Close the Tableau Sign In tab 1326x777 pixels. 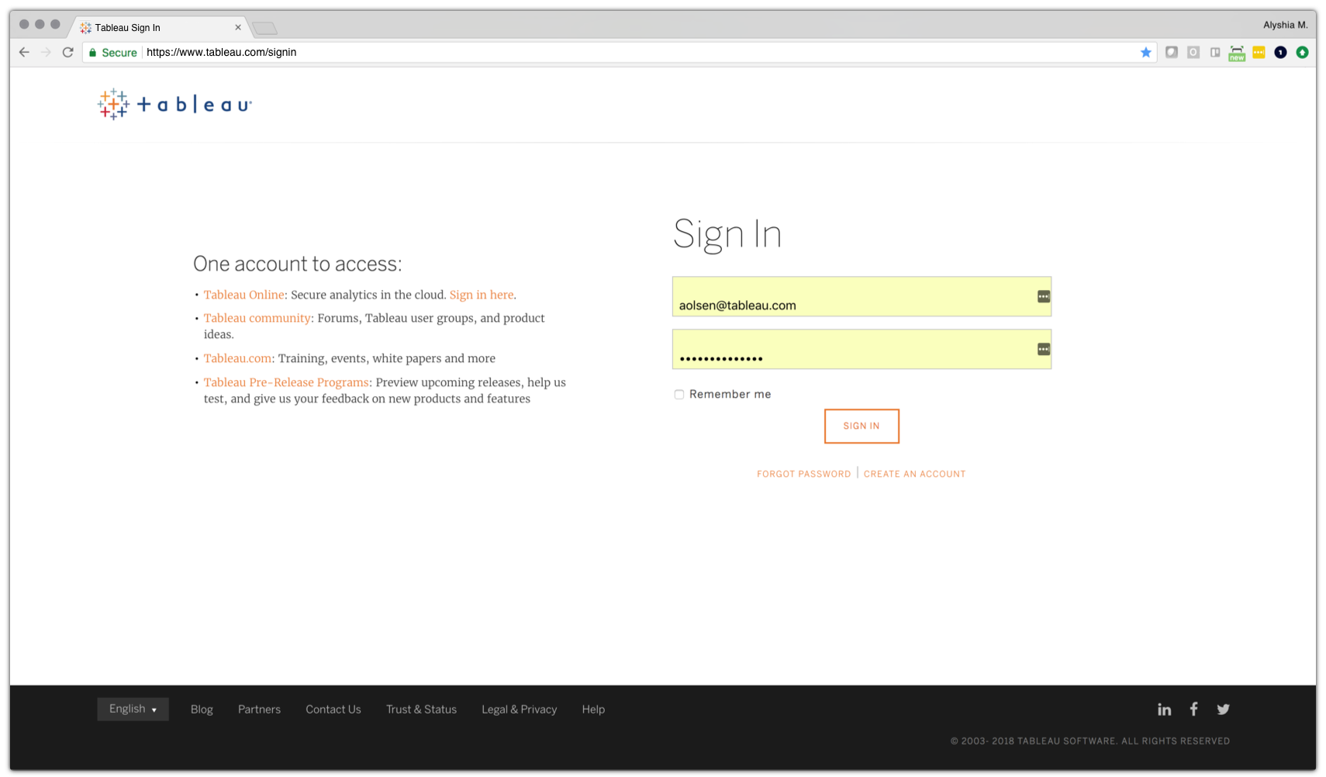pyautogui.click(x=238, y=27)
